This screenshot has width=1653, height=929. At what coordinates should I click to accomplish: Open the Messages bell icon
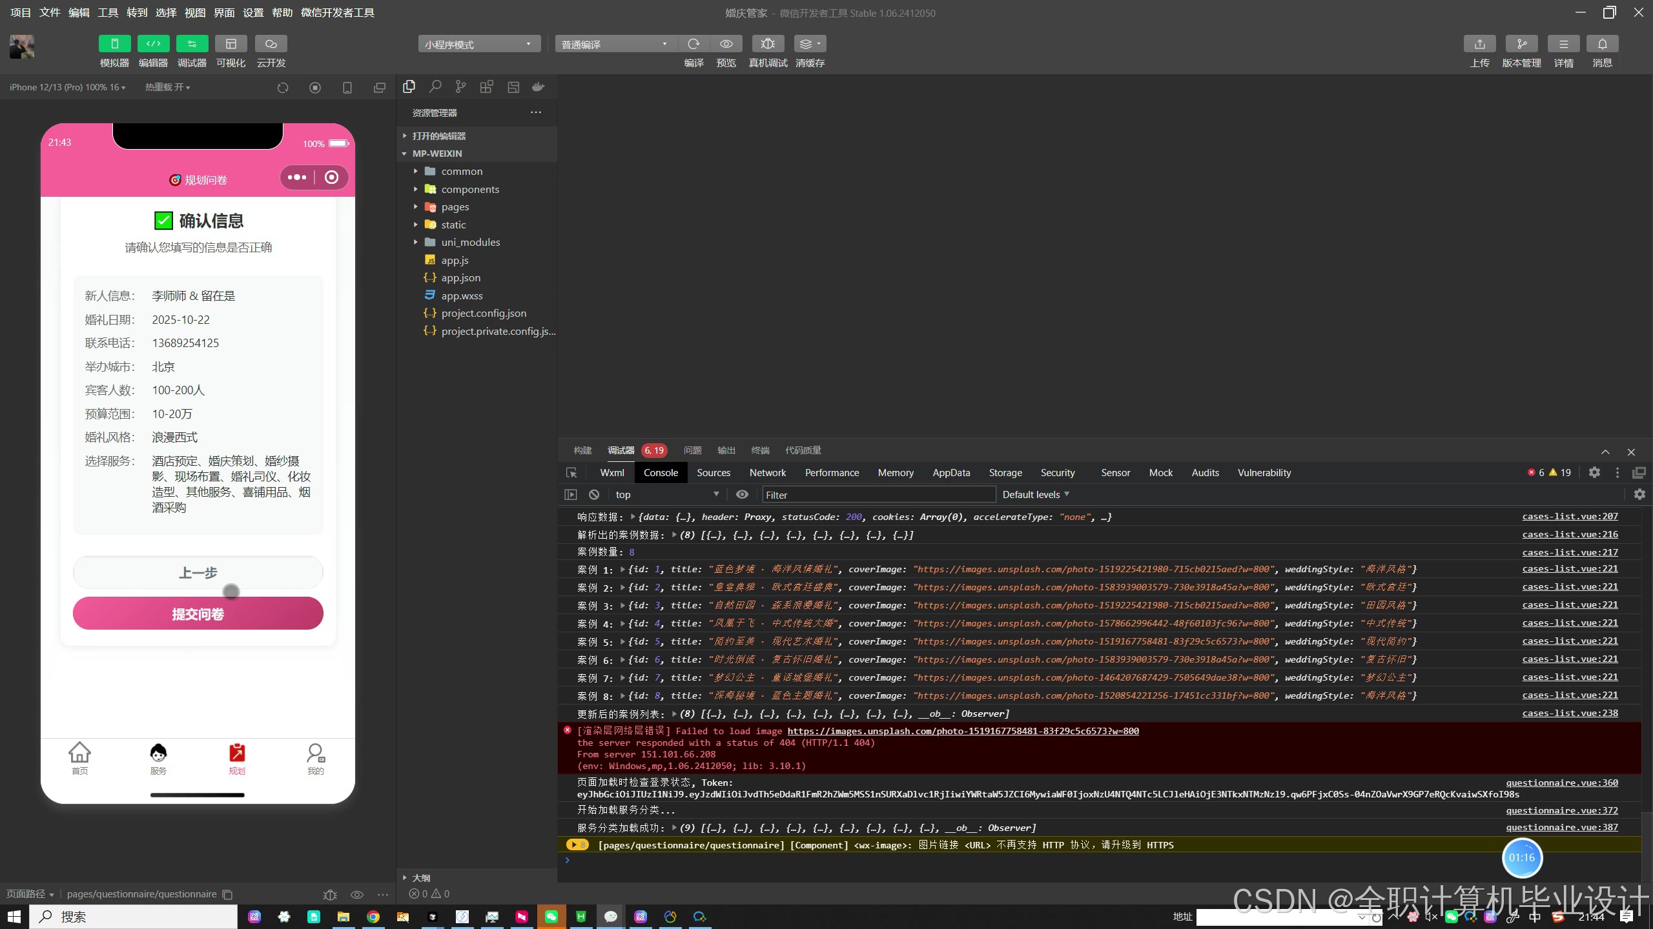pyautogui.click(x=1602, y=44)
